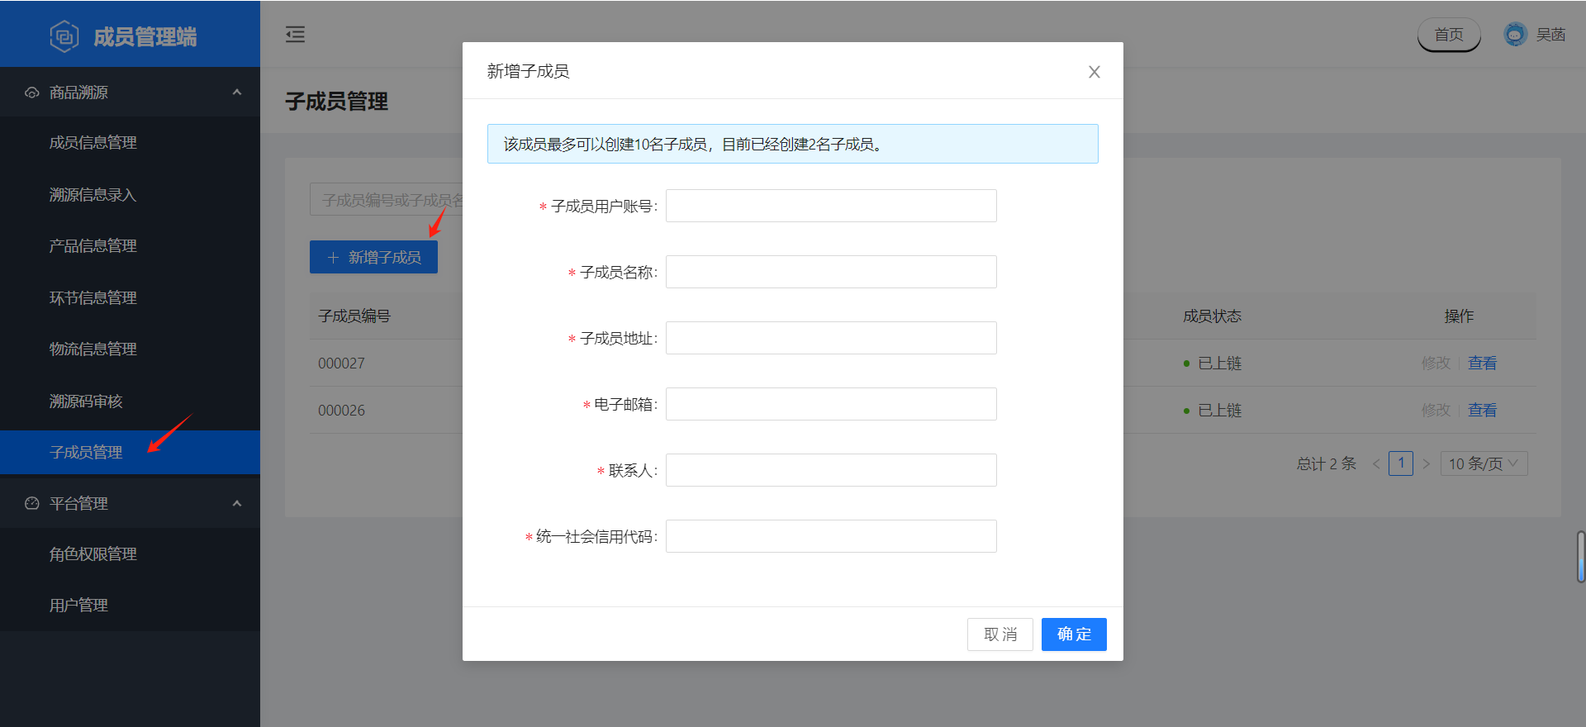Go to previous page arrow
The width and height of the screenshot is (1586, 727).
(x=1376, y=463)
